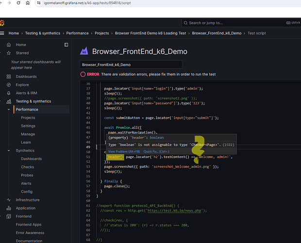This screenshot has width=301, height=243.
Task: Open Documentation in sidebar
Action: coord(29,241)
